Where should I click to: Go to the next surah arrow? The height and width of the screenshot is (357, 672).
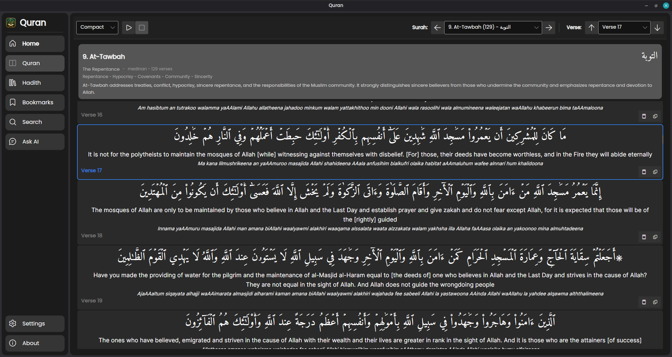point(549,28)
